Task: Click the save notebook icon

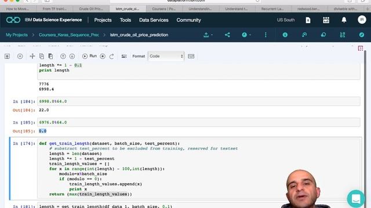Action: (8, 56)
